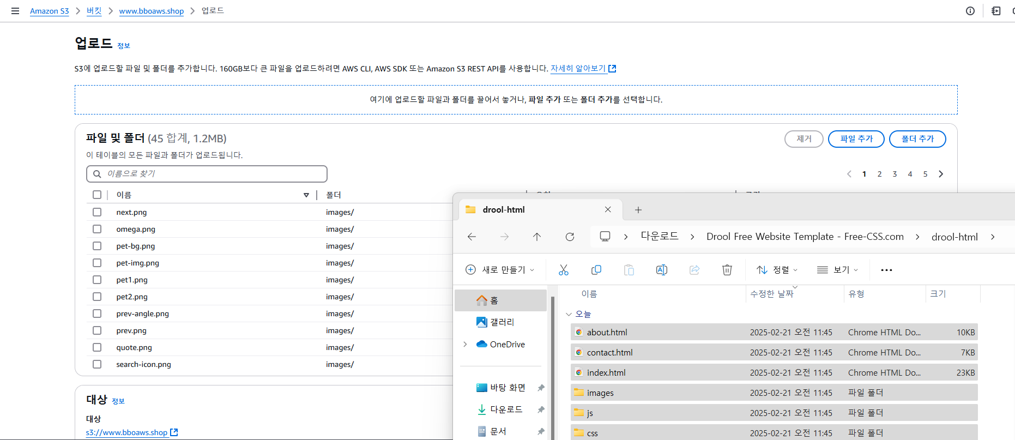
Task: Refresh the File Explorer folder view
Action: tap(570, 237)
